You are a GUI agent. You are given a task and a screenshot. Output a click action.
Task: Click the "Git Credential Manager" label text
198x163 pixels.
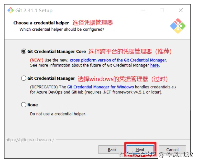51,78
